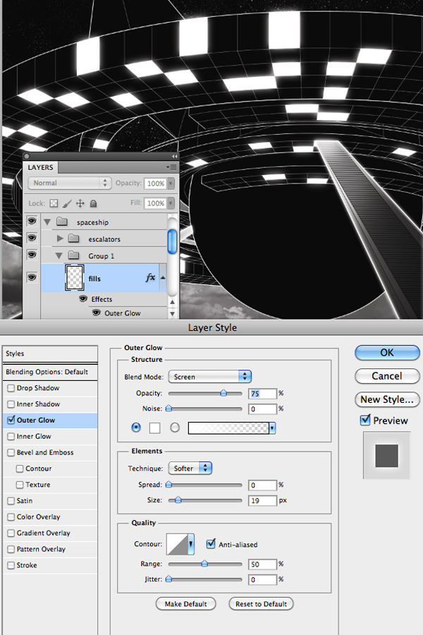423x635 pixels.
Task: Close the Layers panel with round button
Action: point(27,157)
